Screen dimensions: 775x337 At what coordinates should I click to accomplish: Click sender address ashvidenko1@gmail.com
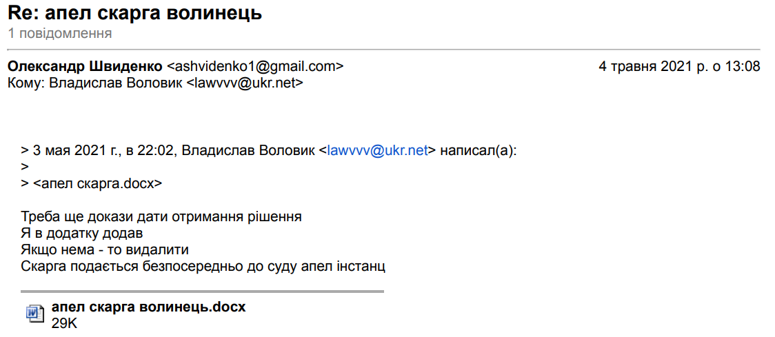[255, 67]
